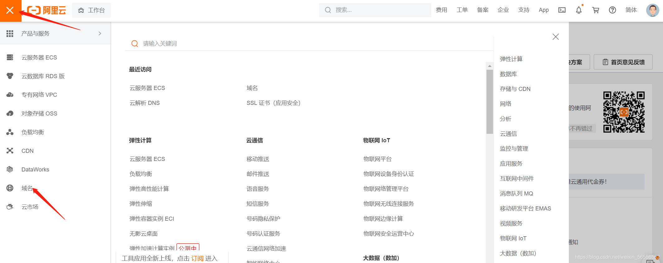The width and height of the screenshot is (663, 263).
Task: Expand 产品与服务 chevron arrow
Action: point(100,33)
